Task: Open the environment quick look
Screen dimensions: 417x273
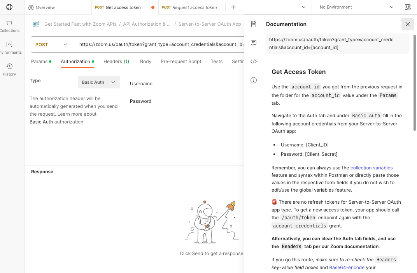Action: 407,7
